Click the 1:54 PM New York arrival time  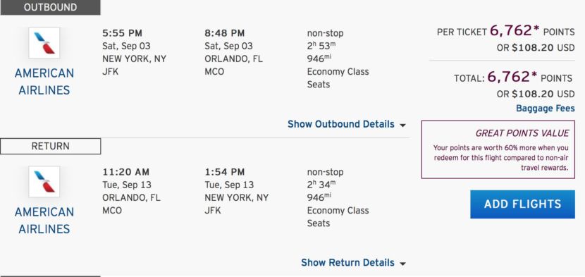click(225, 172)
